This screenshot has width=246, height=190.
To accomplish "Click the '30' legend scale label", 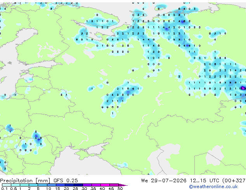I will click(x=84, y=188).
